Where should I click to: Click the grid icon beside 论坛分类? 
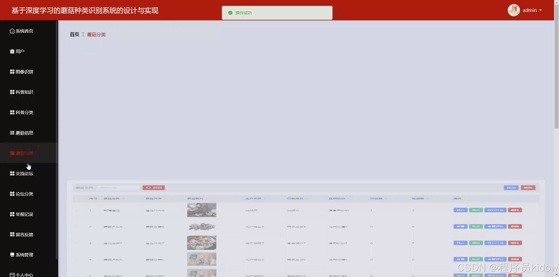tap(12, 194)
